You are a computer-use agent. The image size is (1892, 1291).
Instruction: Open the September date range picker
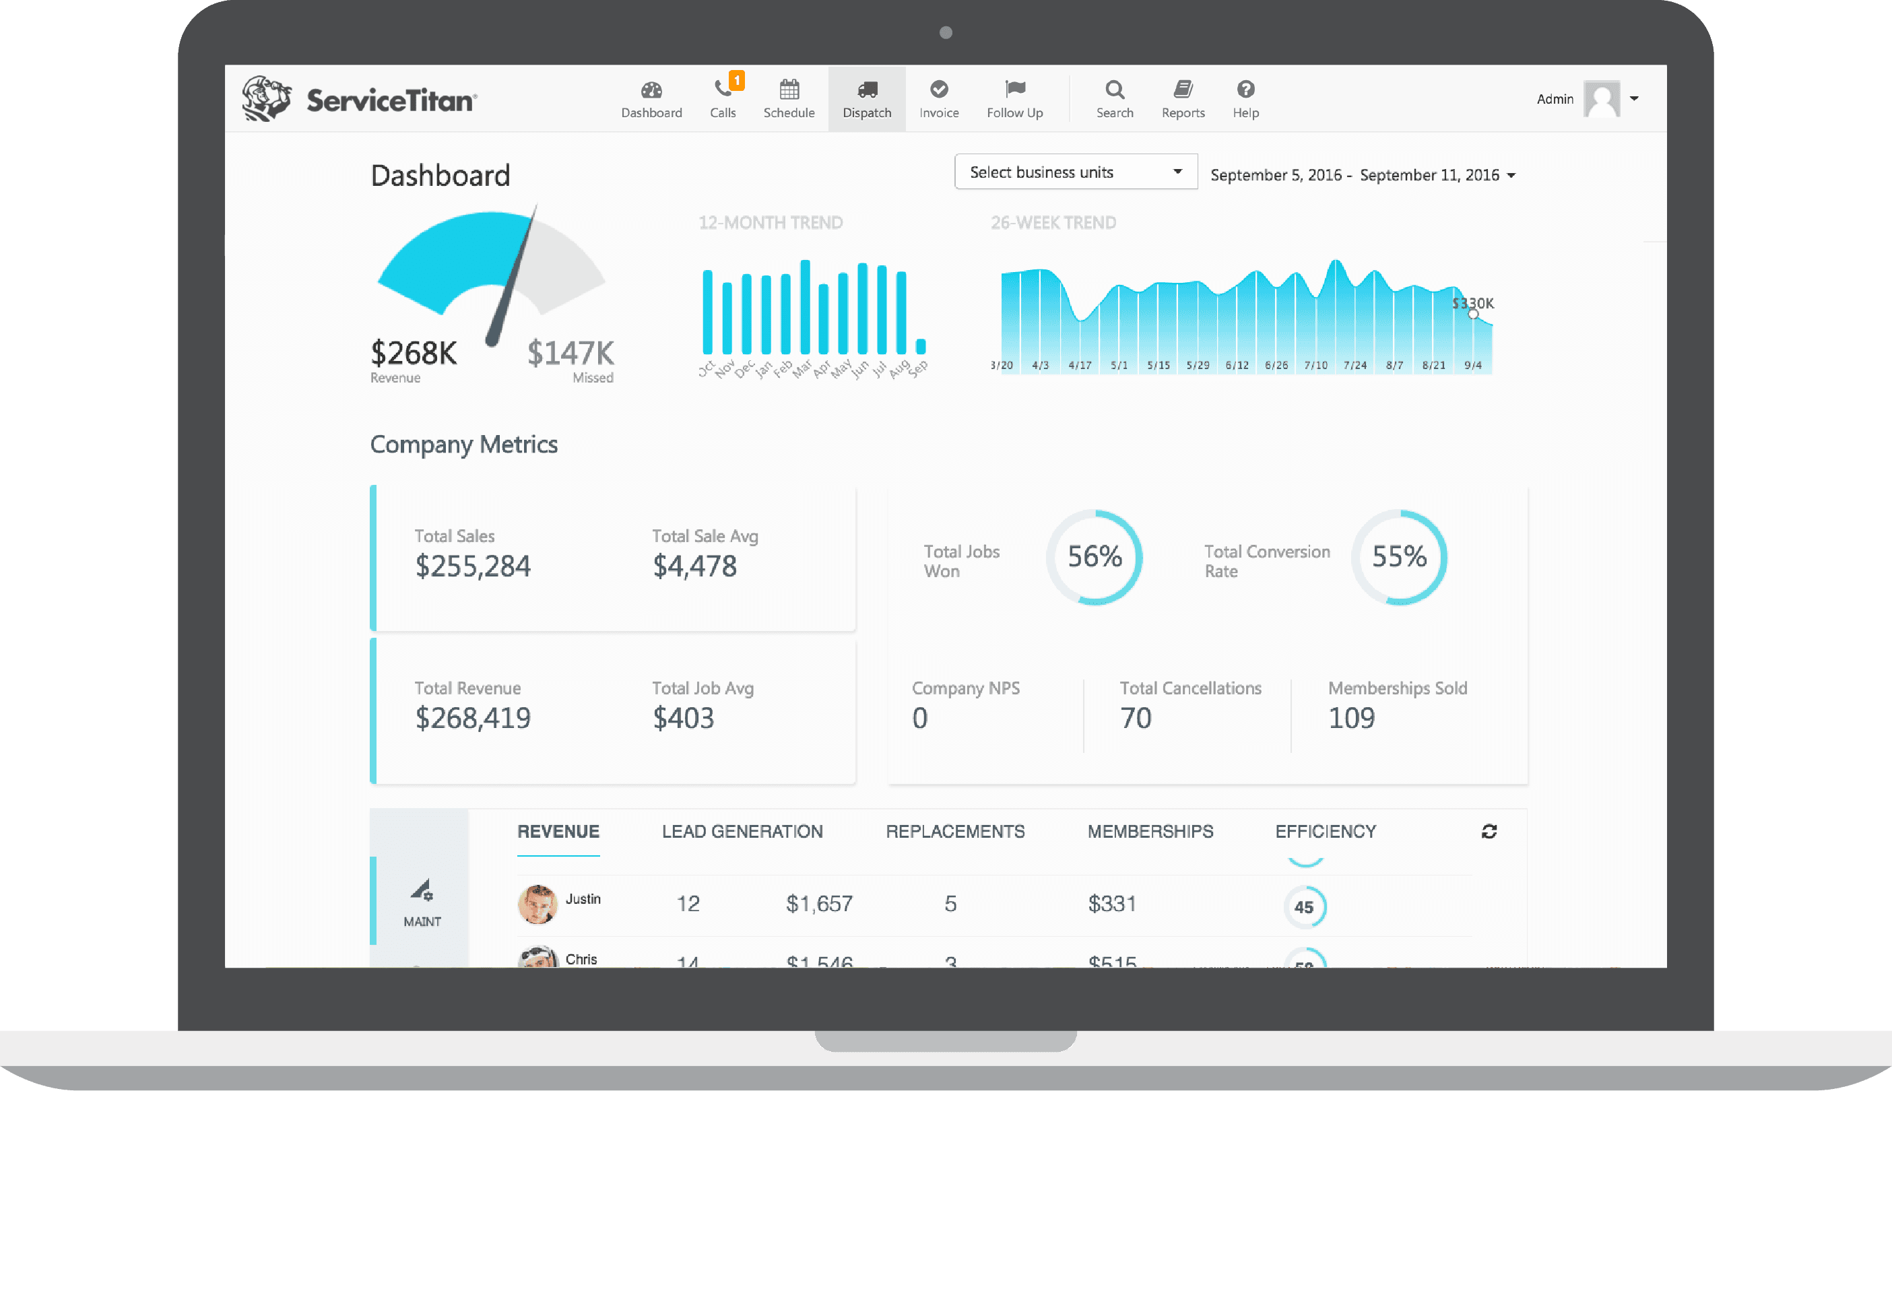1362,175
